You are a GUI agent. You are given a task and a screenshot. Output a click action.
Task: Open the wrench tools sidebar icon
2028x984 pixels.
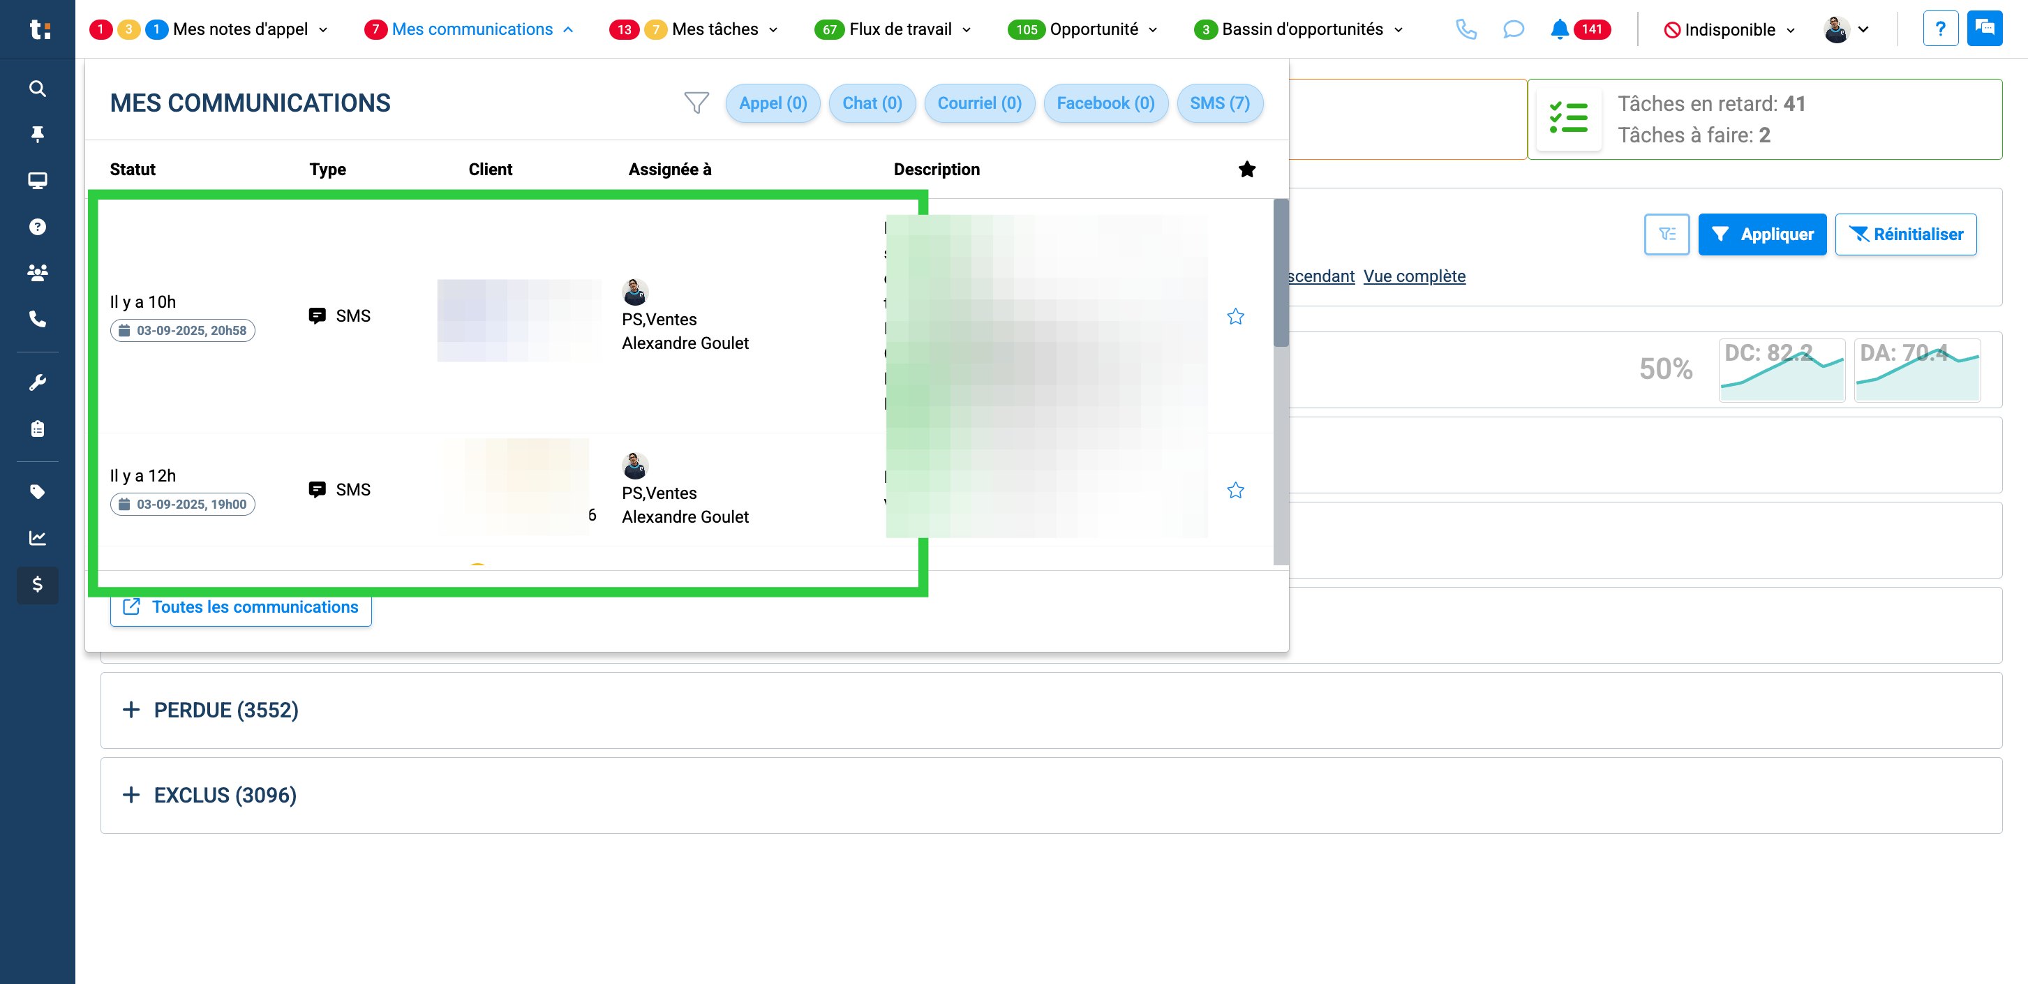[37, 382]
